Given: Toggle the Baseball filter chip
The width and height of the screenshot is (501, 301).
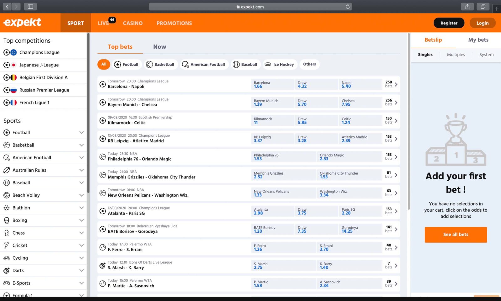Looking at the screenshot, I should coord(246,64).
